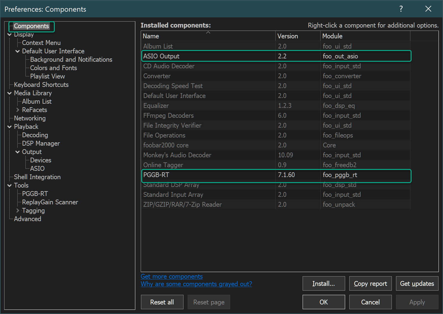Viewport: 443px width, 314px height.
Task: Select Online Tagger component row
Action: pyautogui.click(x=275, y=165)
